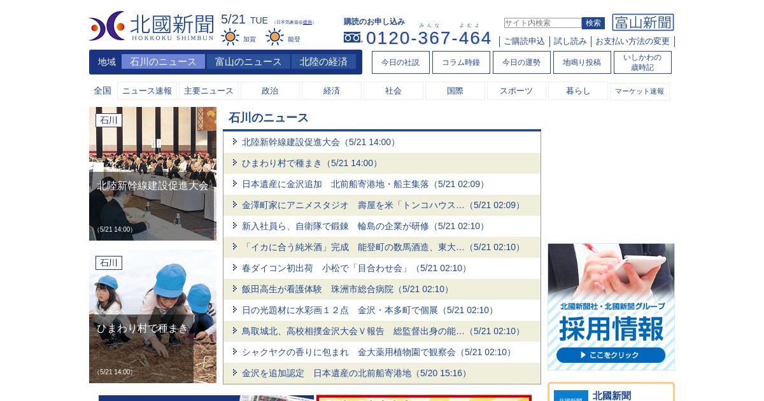Open article 飯田高生が看護体験
This screenshot has width=764, height=401.
(x=382, y=289)
